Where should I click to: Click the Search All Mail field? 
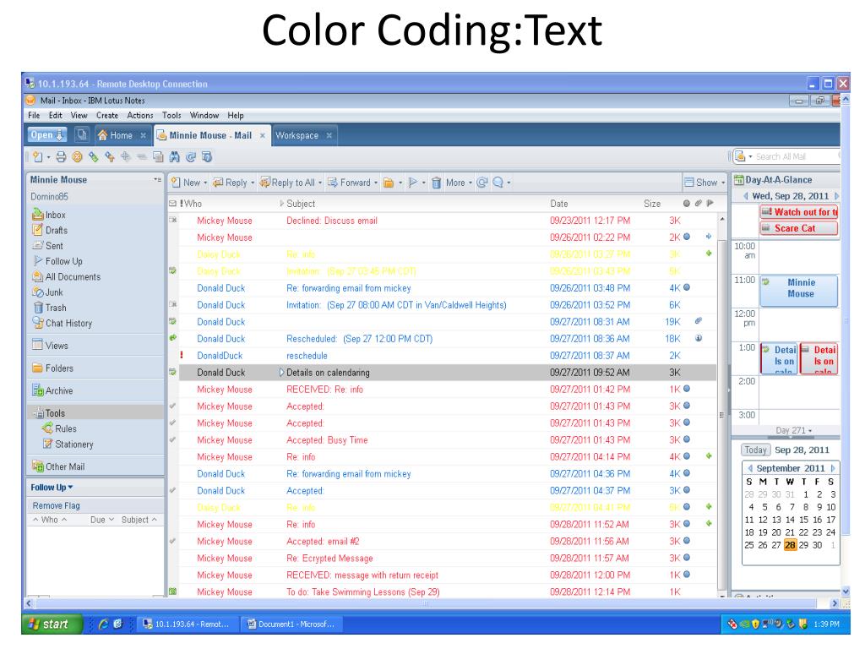(x=796, y=156)
